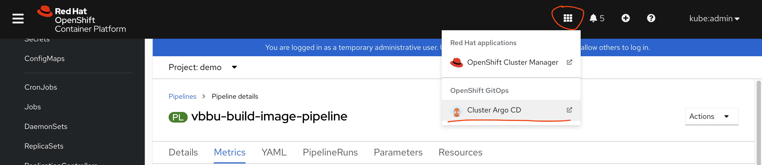Click external link icon beside Cluster Manager

569,62
